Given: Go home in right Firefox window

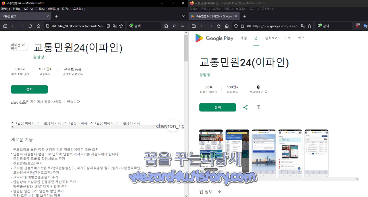Looking at the screenshot, I should pos(227,26).
